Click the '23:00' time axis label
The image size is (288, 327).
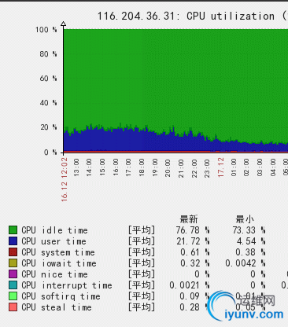(x=208, y=168)
